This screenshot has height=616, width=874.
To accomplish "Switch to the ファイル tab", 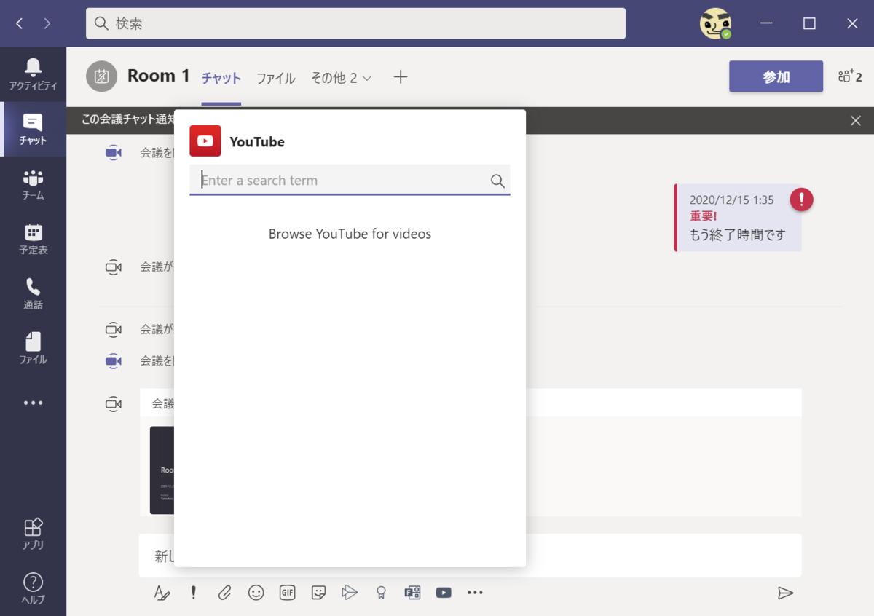I will tap(276, 78).
